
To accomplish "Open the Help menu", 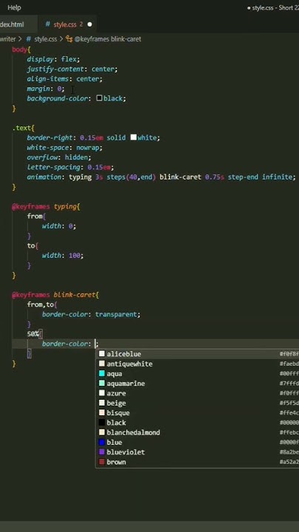I will [14, 7].
